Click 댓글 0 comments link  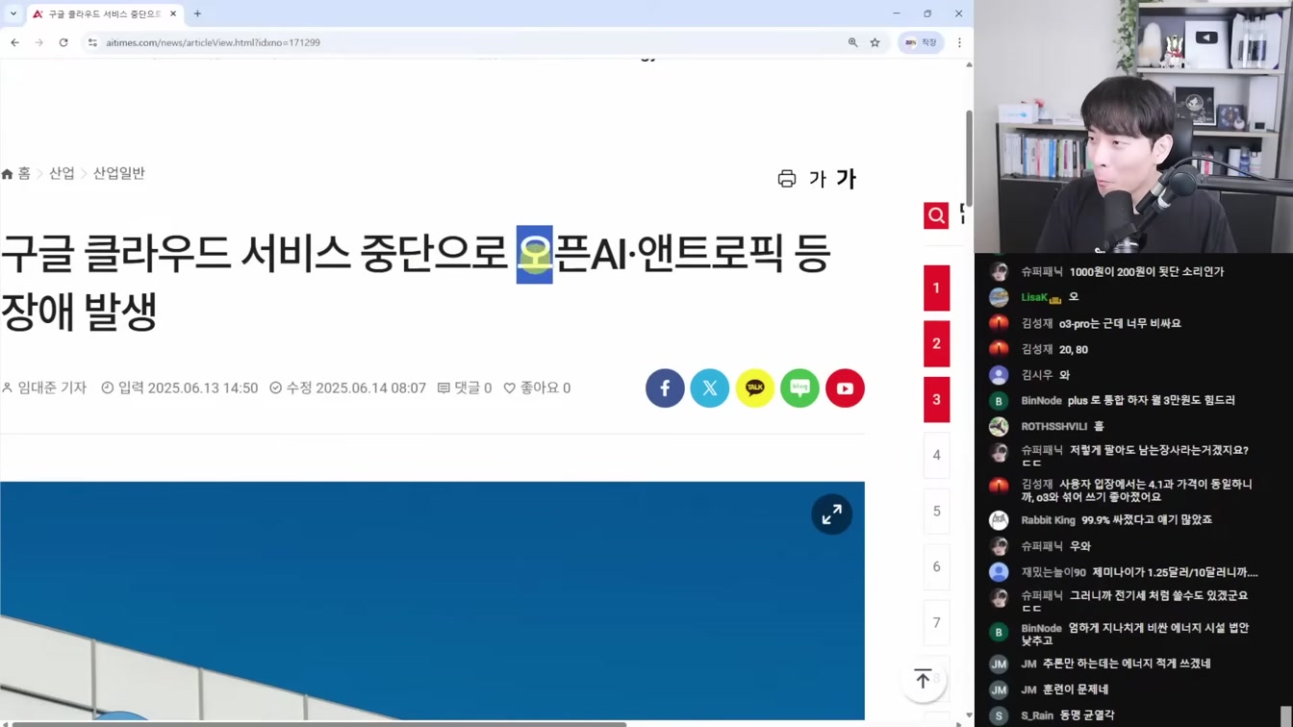[x=465, y=388]
